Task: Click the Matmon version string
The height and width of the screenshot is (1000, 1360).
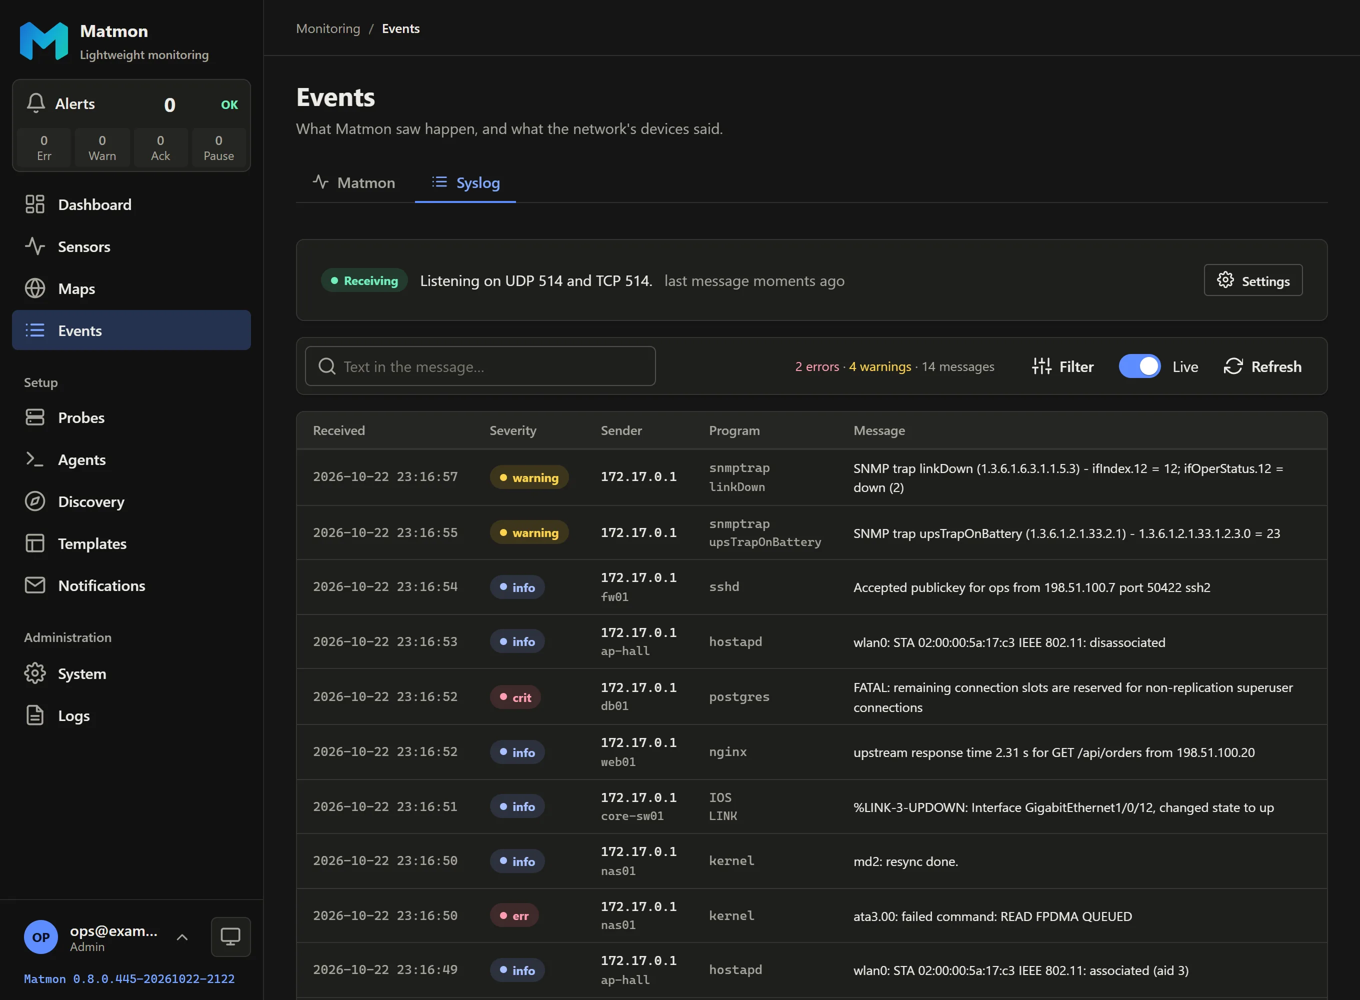Action: [129, 979]
